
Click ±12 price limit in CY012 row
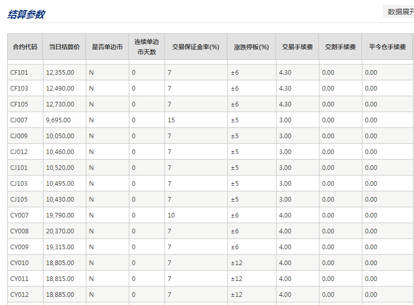pyautogui.click(x=237, y=294)
